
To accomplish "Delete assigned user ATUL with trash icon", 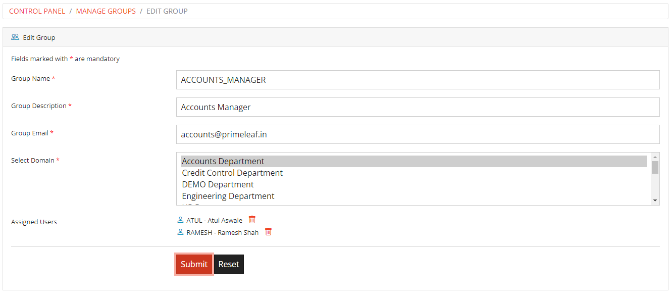I will [252, 220].
